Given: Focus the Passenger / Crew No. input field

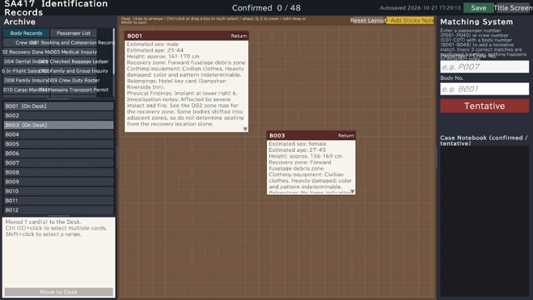Looking at the screenshot, I should (x=484, y=66).
